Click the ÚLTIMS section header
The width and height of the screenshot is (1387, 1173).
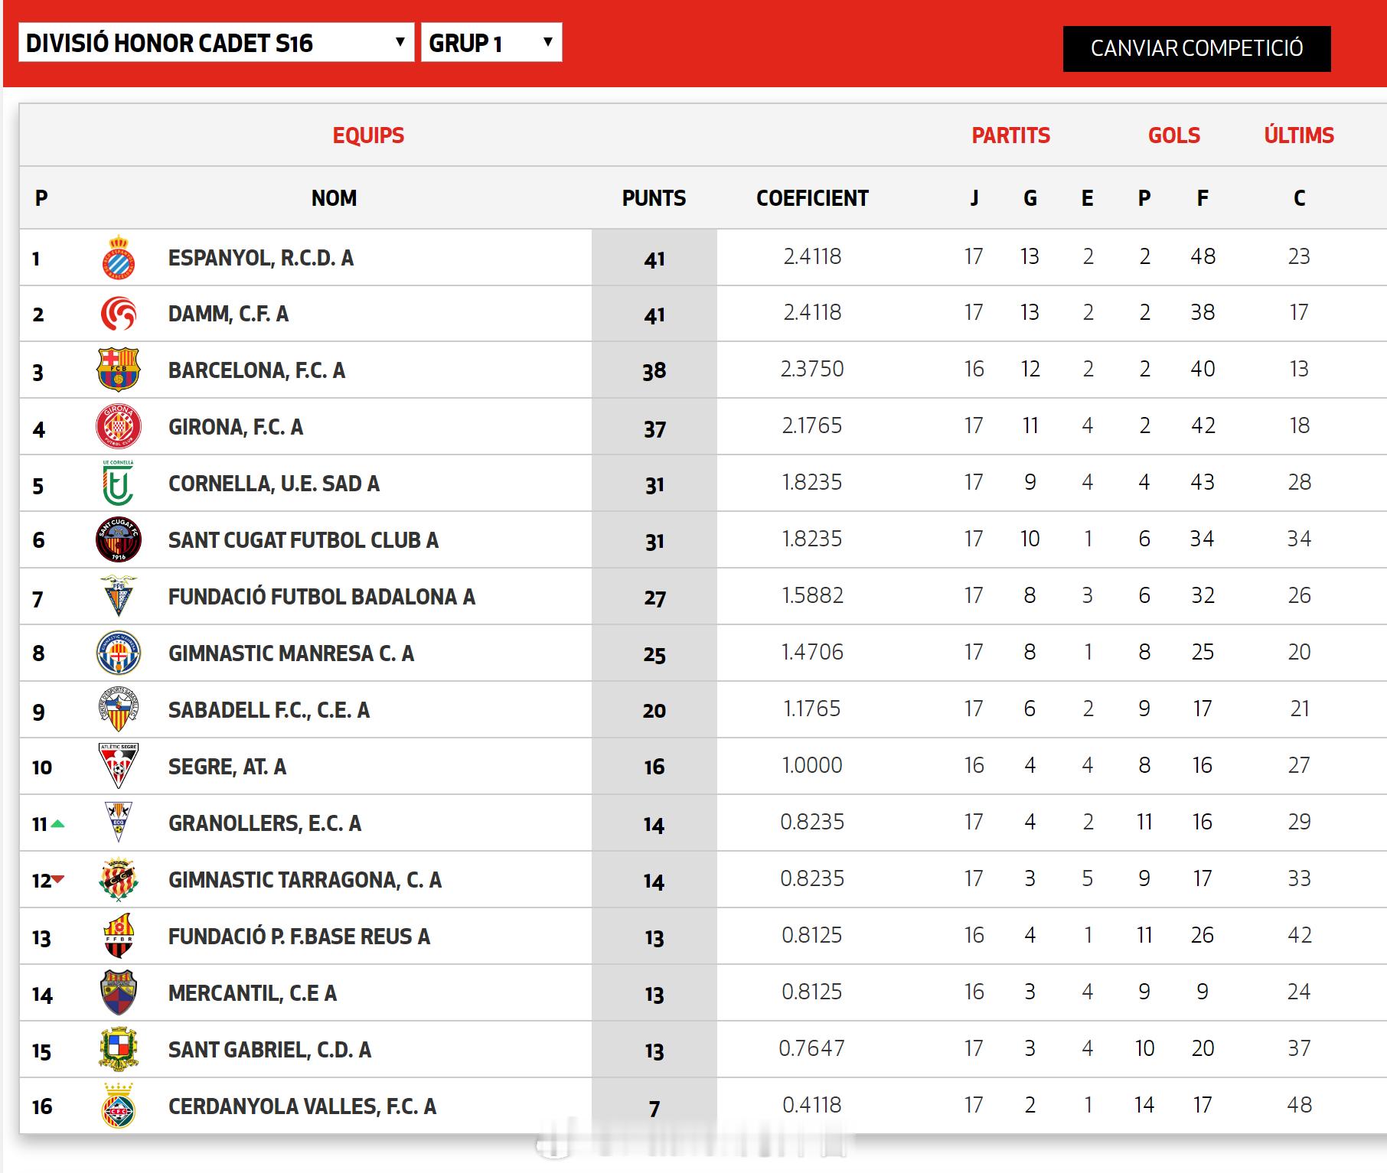pyautogui.click(x=1299, y=135)
